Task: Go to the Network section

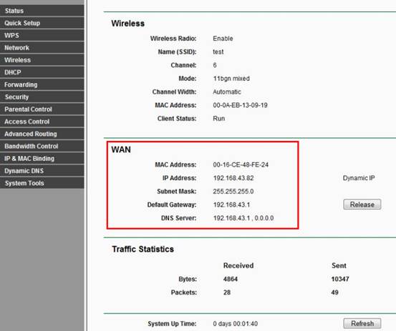Action: click(x=42, y=48)
